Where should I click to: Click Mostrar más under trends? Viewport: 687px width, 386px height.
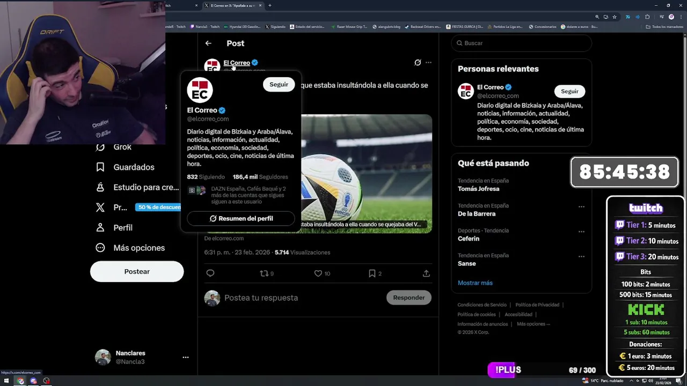pyautogui.click(x=475, y=283)
